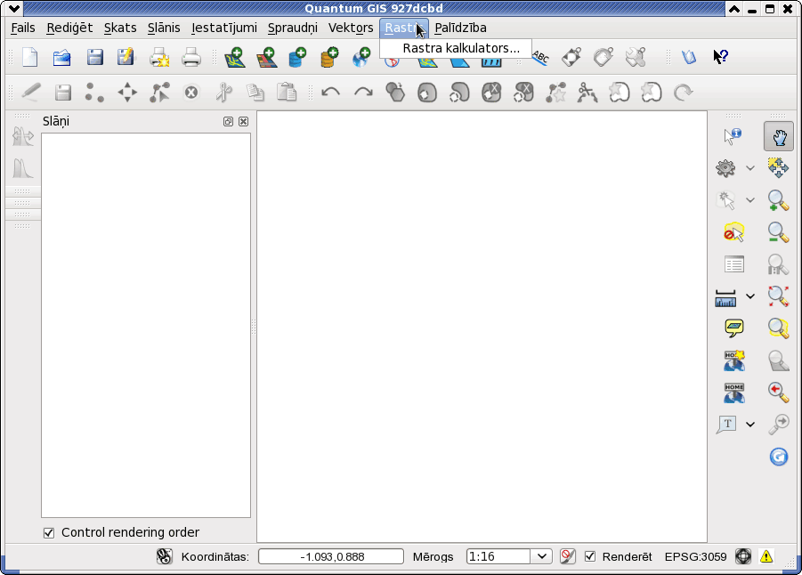Float the Slāņi panel with its undock button
802x575 pixels.
coord(228,121)
